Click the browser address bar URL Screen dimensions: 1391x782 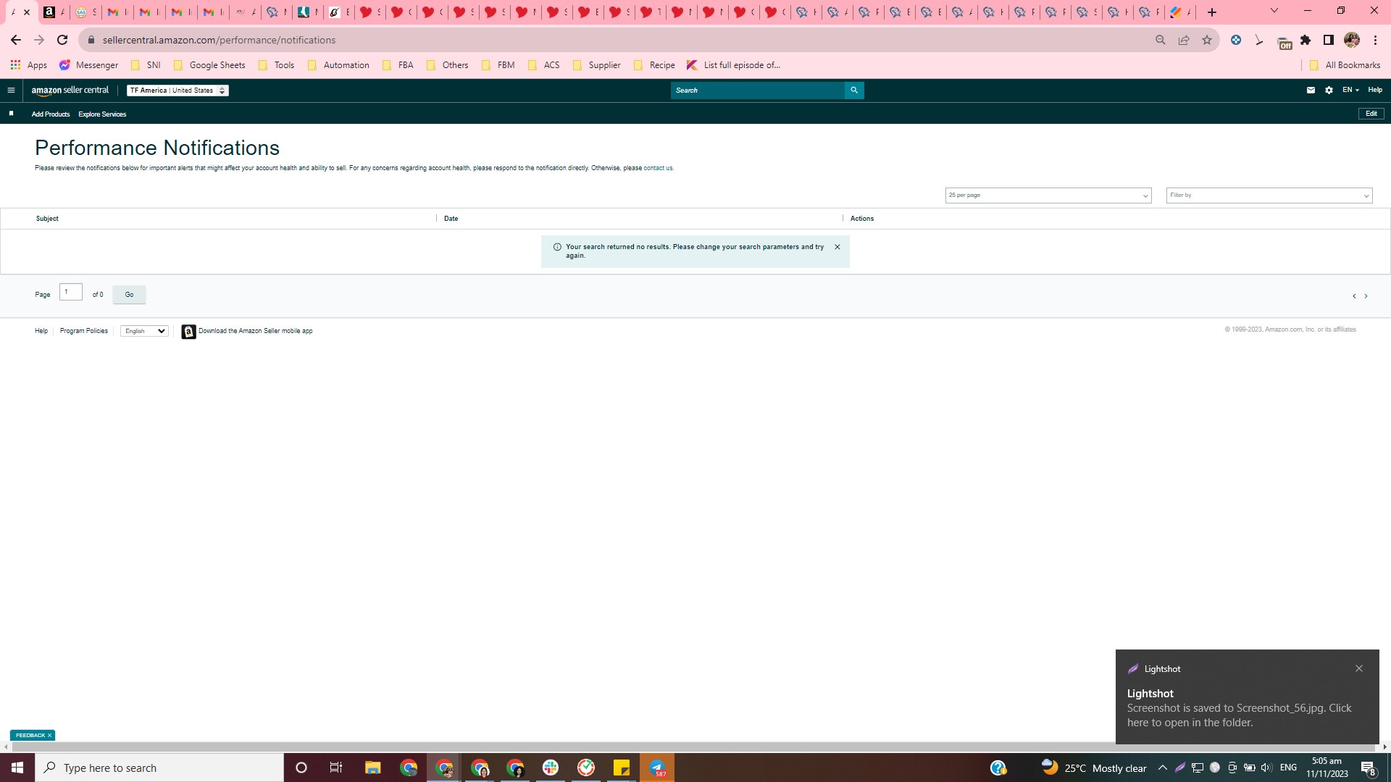click(x=219, y=40)
